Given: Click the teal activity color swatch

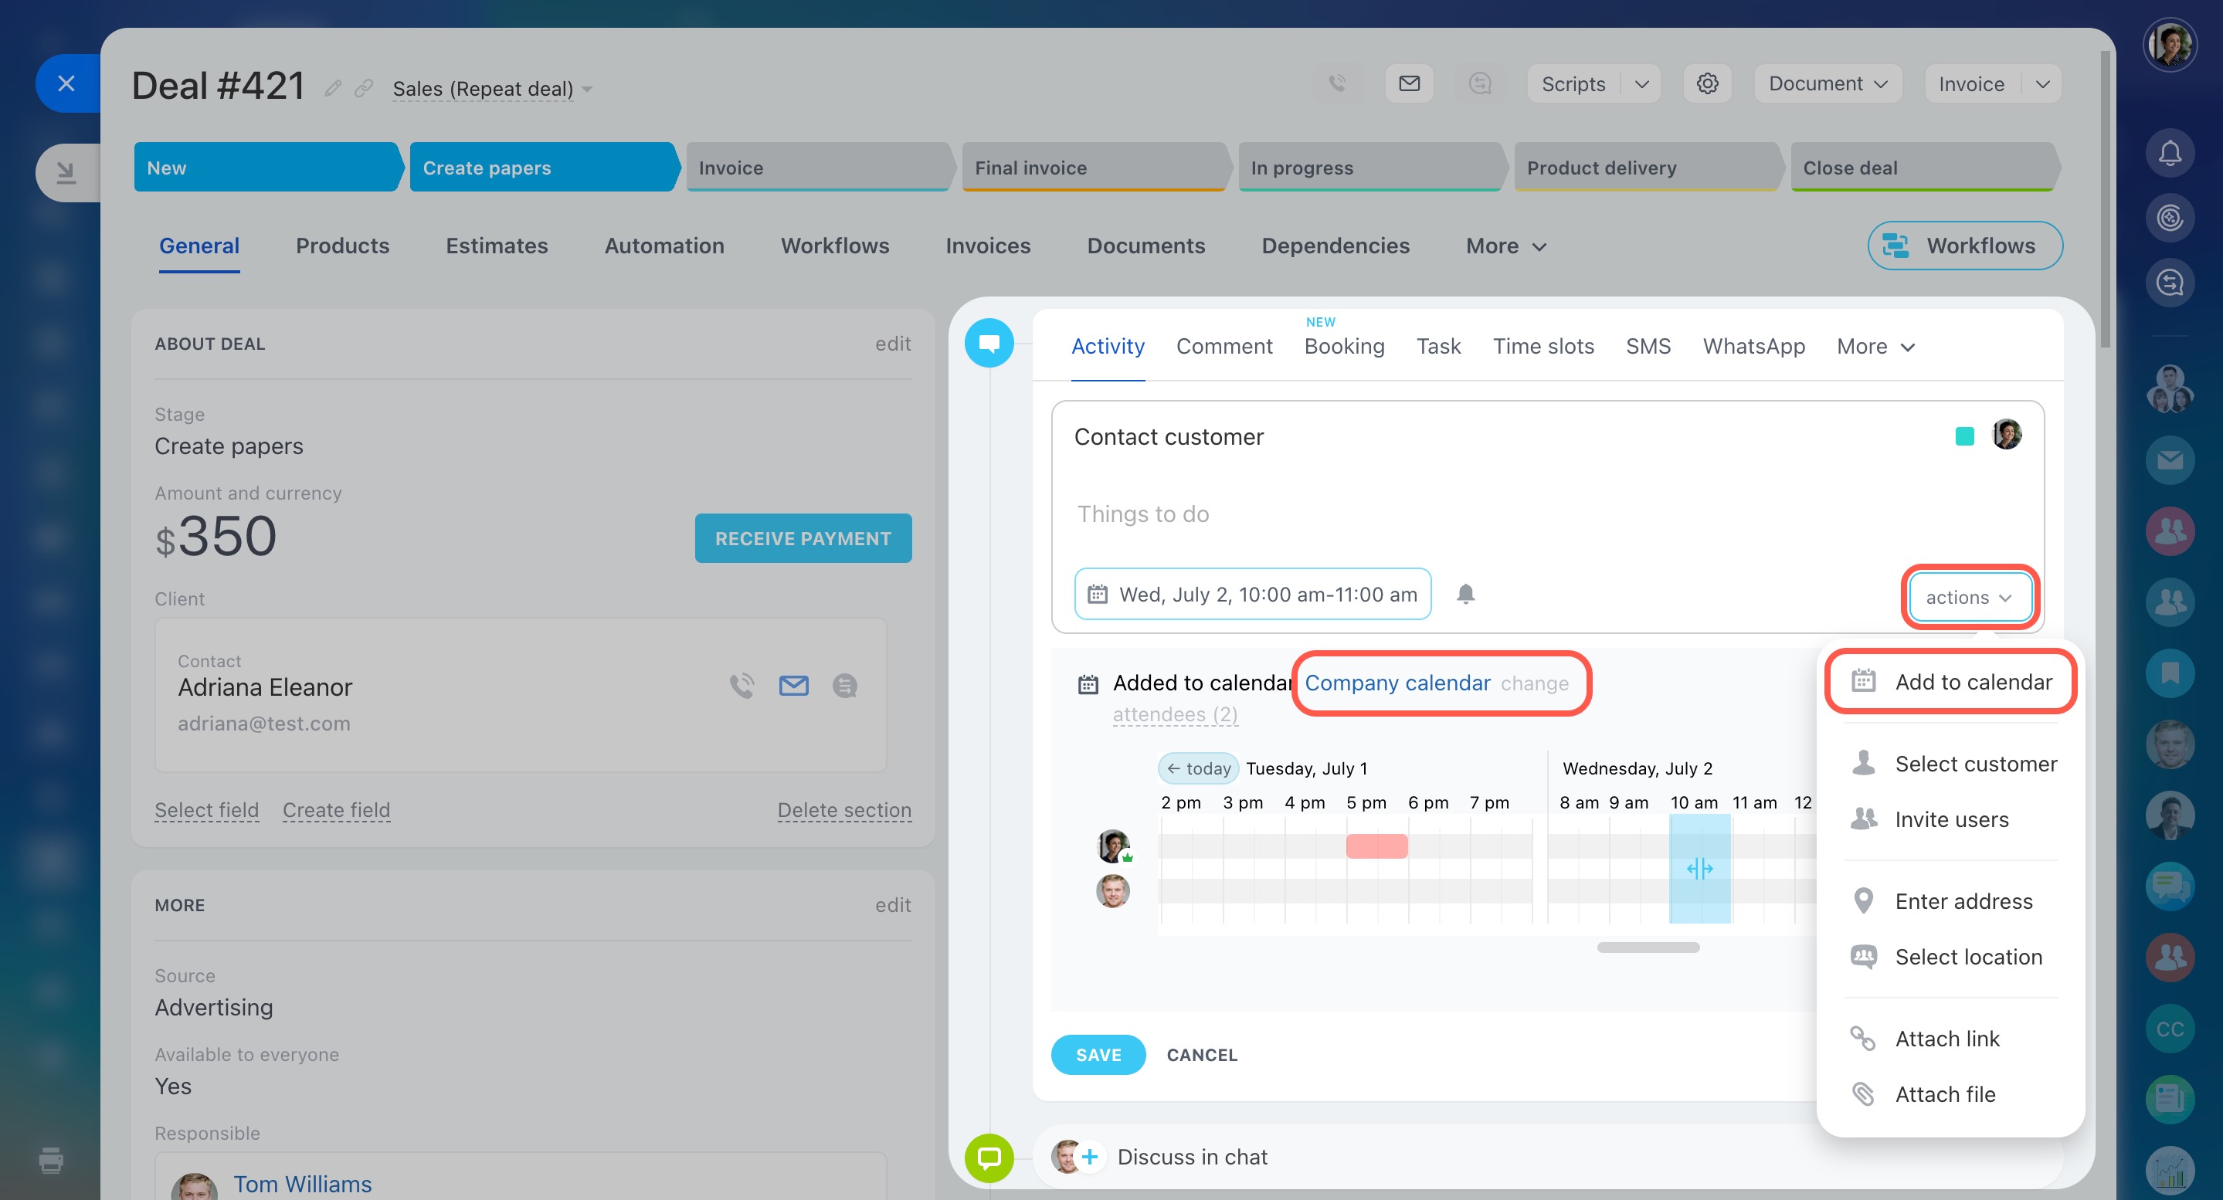Looking at the screenshot, I should [1964, 436].
